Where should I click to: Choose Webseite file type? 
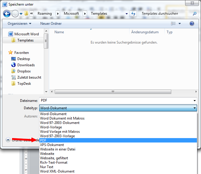(118, 154)
